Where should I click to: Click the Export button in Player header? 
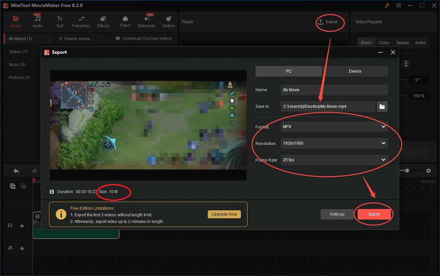tap(328, 22)
